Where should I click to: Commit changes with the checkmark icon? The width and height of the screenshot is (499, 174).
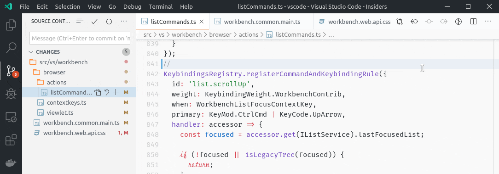coord(94,21)
